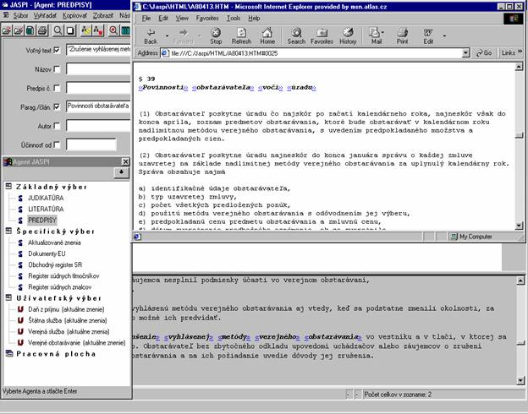Click the printer icon in JASPI toolbar
This screenshot has height=414, width=528.
[41, 31]
